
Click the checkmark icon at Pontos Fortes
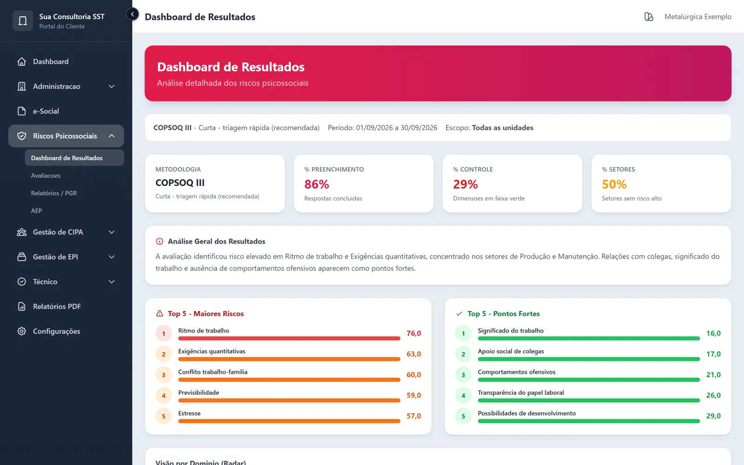tap(459, 314)
